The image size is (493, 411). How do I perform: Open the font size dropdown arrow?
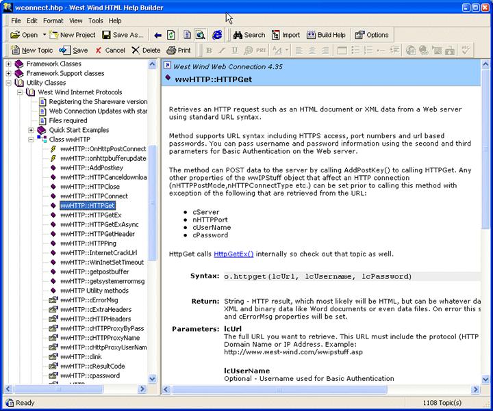tap(287, 50)
